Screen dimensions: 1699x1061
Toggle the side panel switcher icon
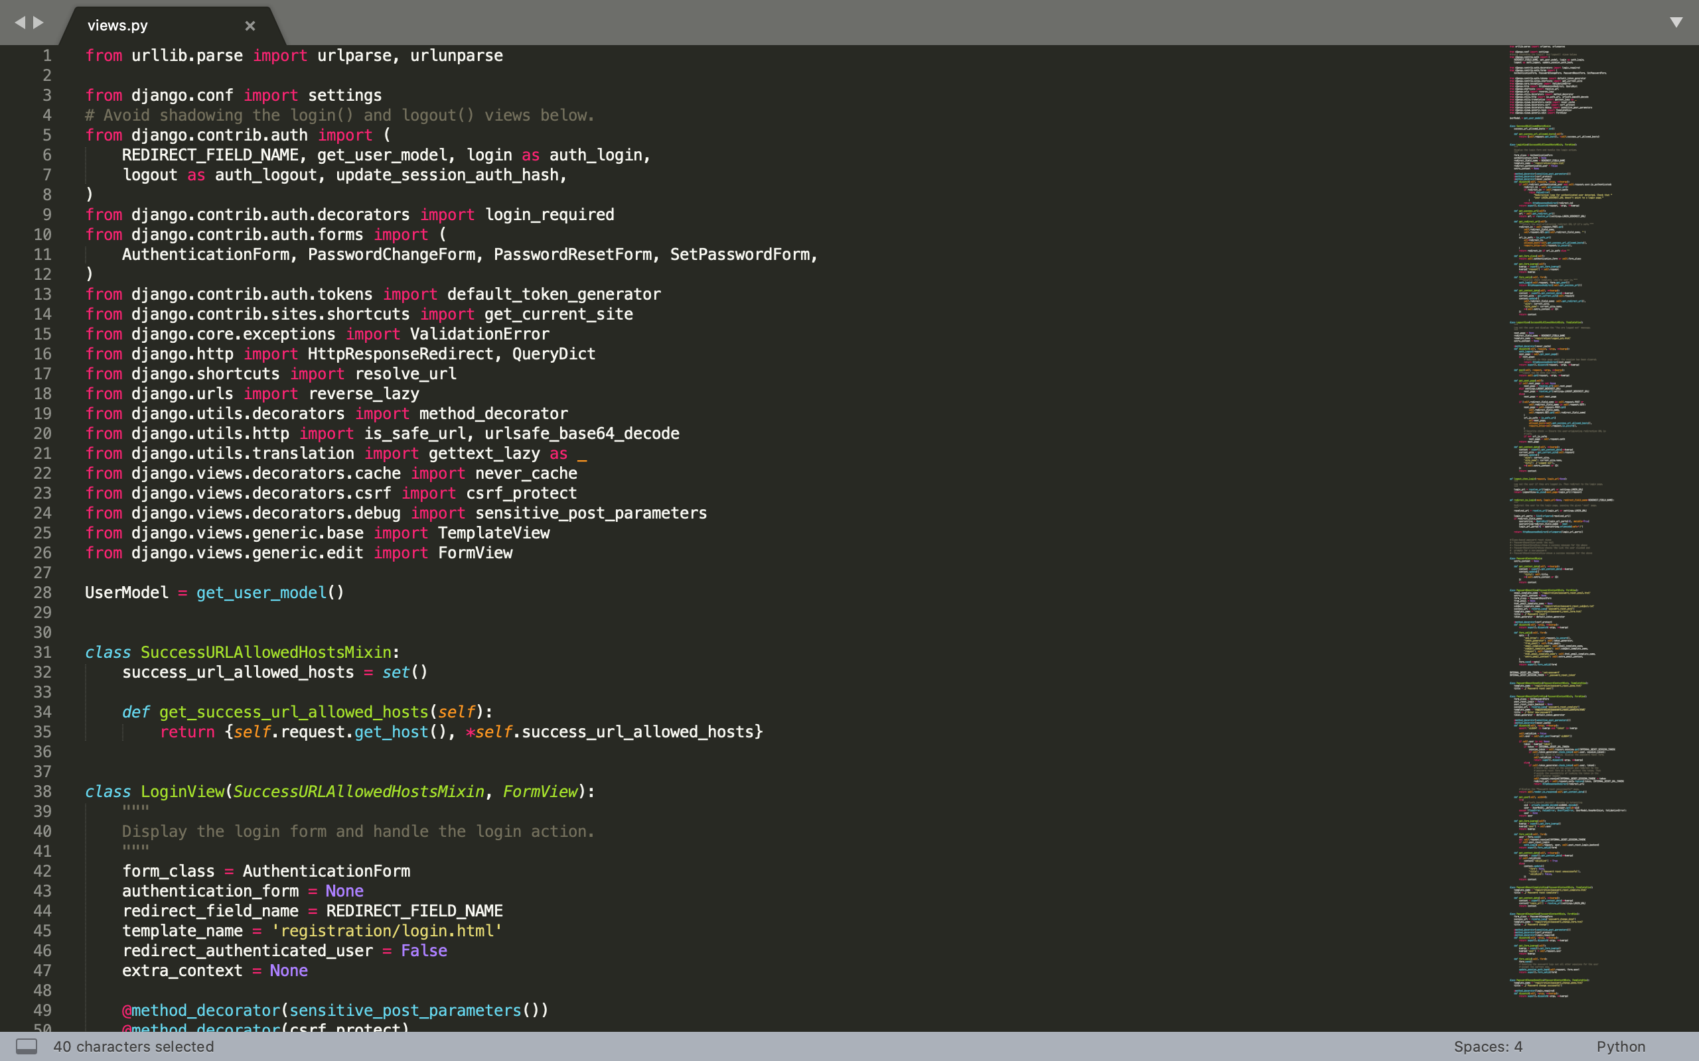pos(27,1046)
